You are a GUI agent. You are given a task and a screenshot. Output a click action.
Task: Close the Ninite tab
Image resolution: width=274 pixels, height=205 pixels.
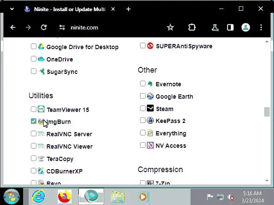click(113, 9)
